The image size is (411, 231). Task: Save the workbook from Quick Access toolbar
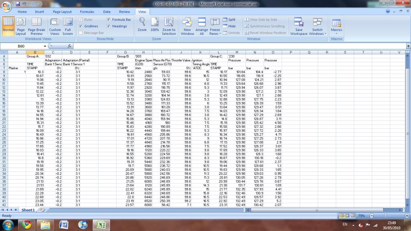click(x=18, y=4)
